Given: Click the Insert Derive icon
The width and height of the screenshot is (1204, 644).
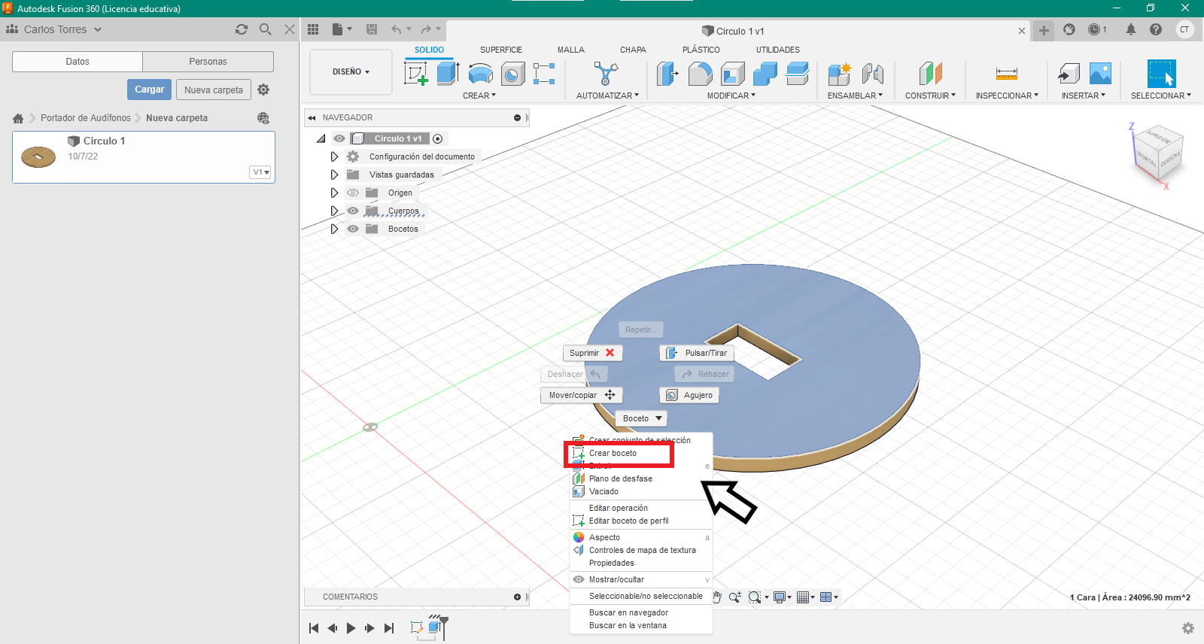Looking at the screenshot, I should tap(1069, 74).
